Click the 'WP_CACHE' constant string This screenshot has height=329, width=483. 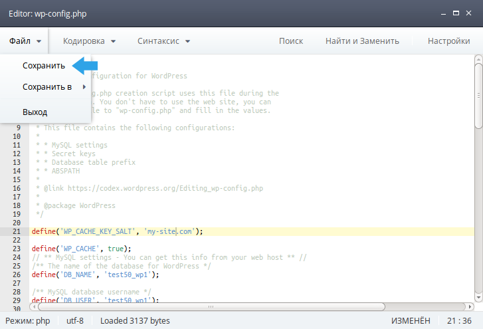(x=80, y=249)
